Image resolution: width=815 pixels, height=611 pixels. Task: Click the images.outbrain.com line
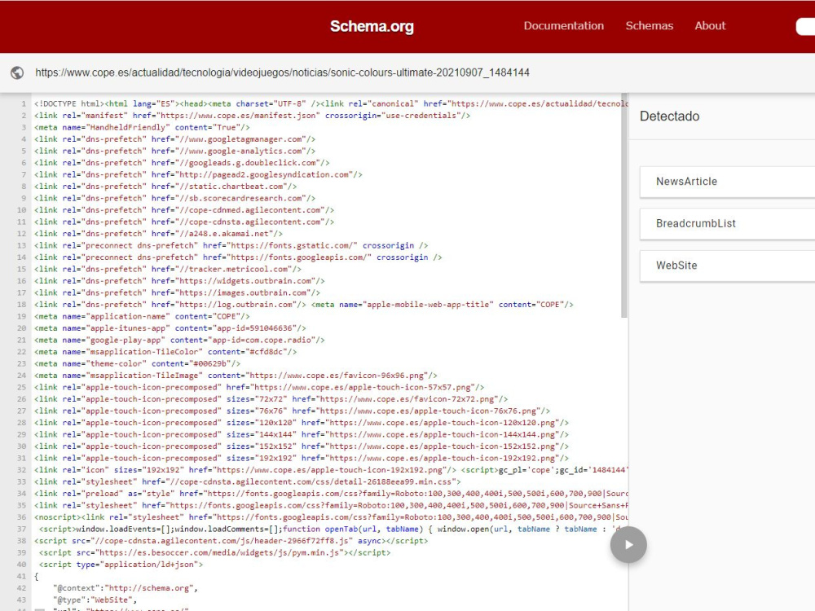177,292
